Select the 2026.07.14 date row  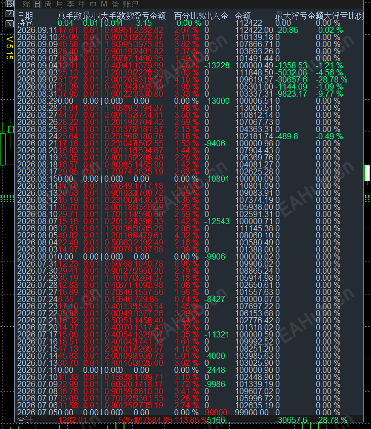click(x=37, y=356)
